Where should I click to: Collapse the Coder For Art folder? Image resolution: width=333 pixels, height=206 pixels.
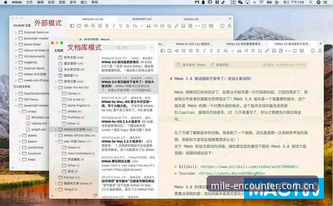[x=56, y=87]
